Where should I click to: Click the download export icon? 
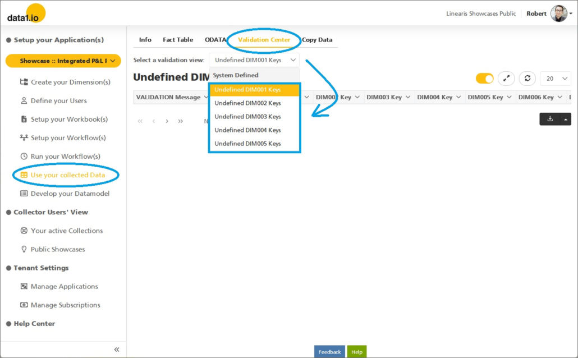[550, 119]
